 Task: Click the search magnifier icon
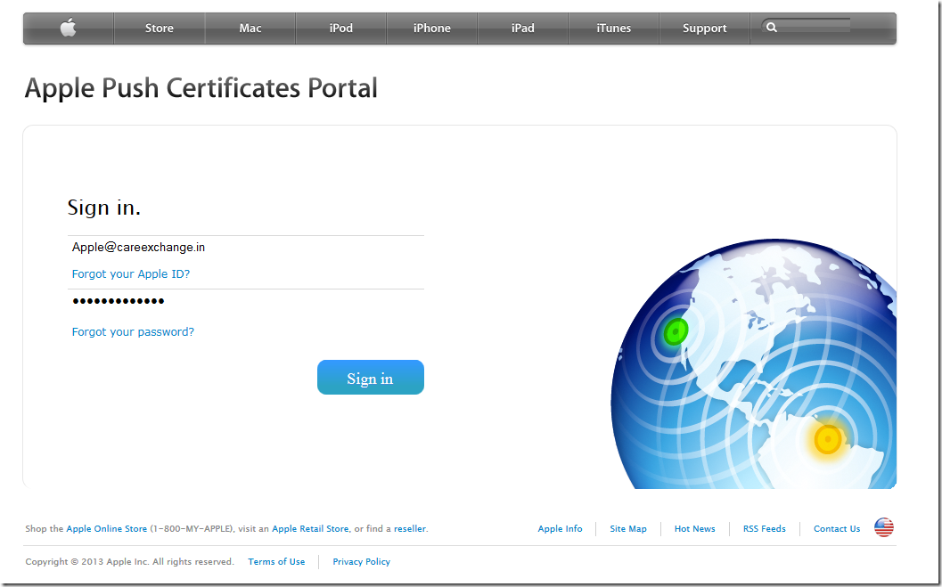click(x=772, y=28)
